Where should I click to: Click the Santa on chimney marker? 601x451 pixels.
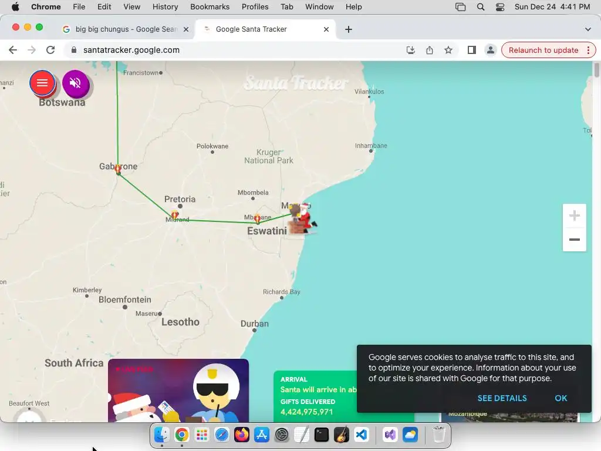(303, 218)
